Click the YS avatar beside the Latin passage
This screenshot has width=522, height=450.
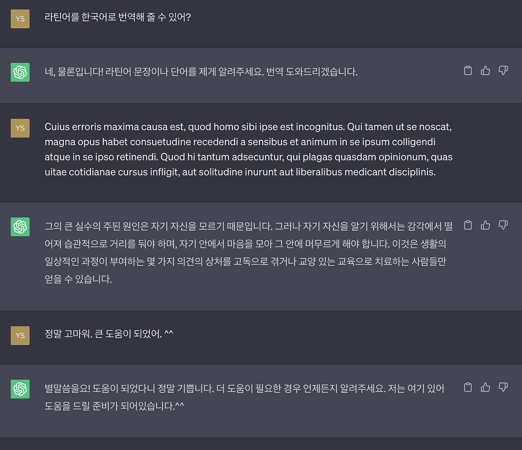tap(20, 128)
